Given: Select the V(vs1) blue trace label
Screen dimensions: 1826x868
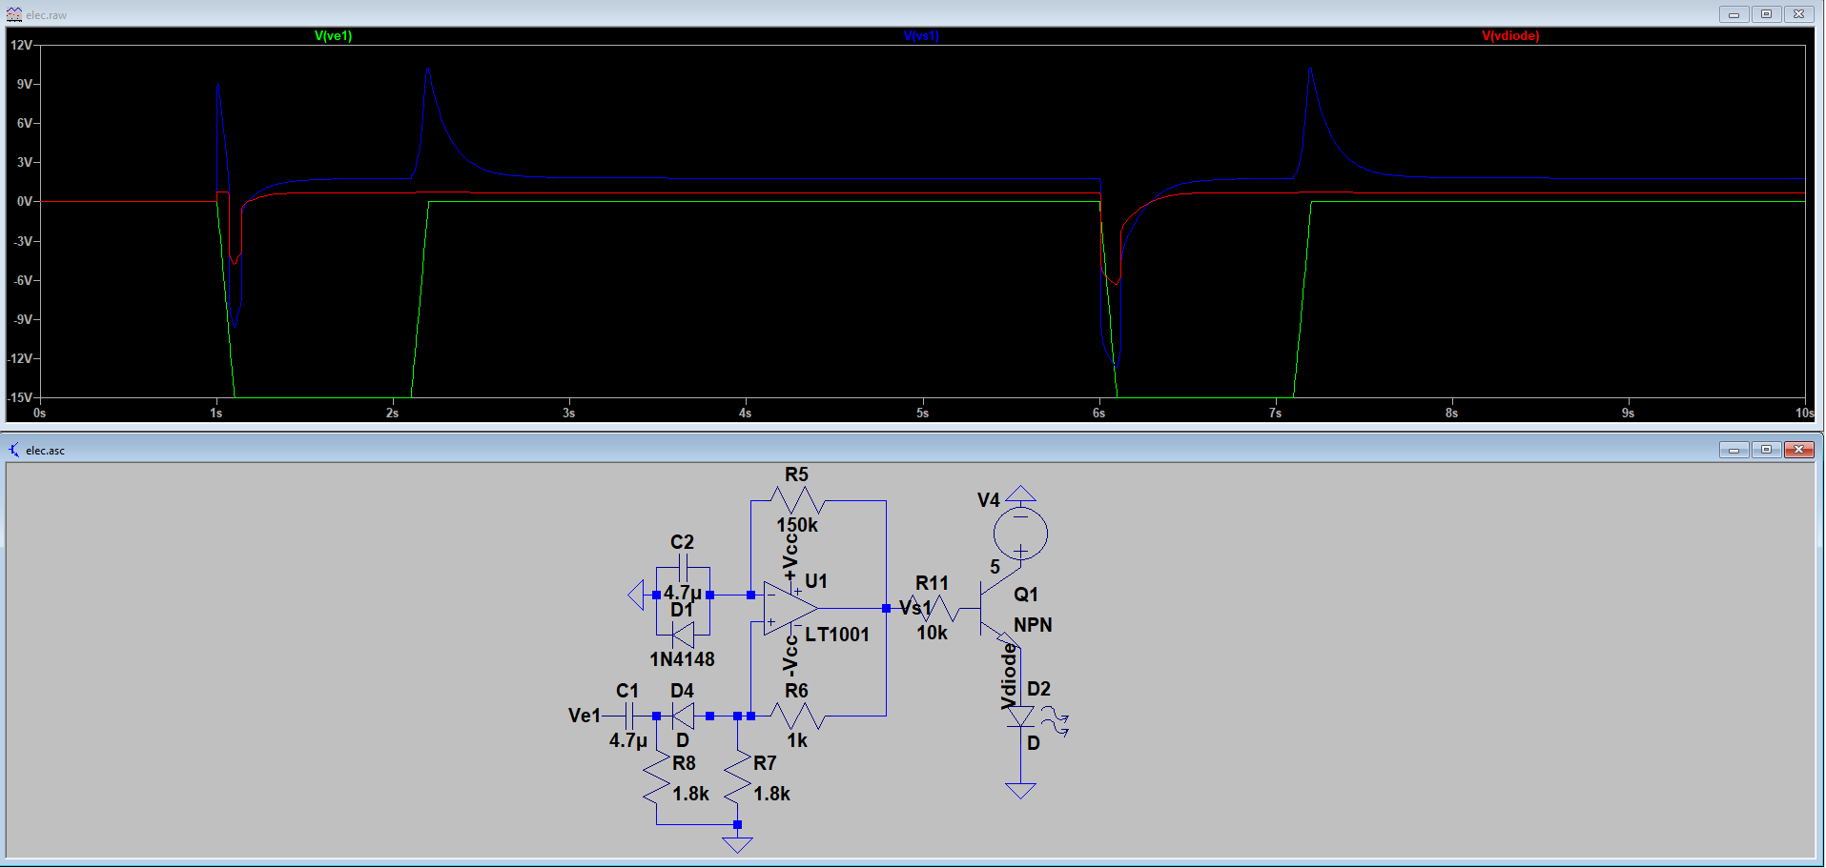Looking at the screenshot, I should (921, 36).
